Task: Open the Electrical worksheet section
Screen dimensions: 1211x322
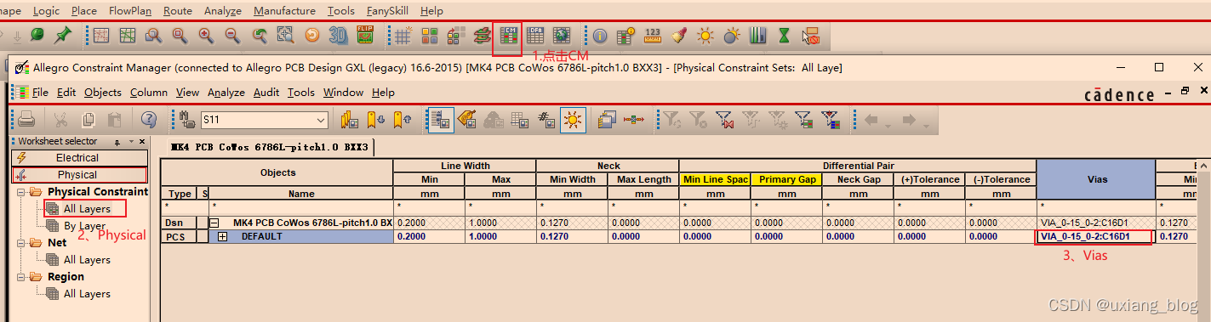Action: point(78,157)
